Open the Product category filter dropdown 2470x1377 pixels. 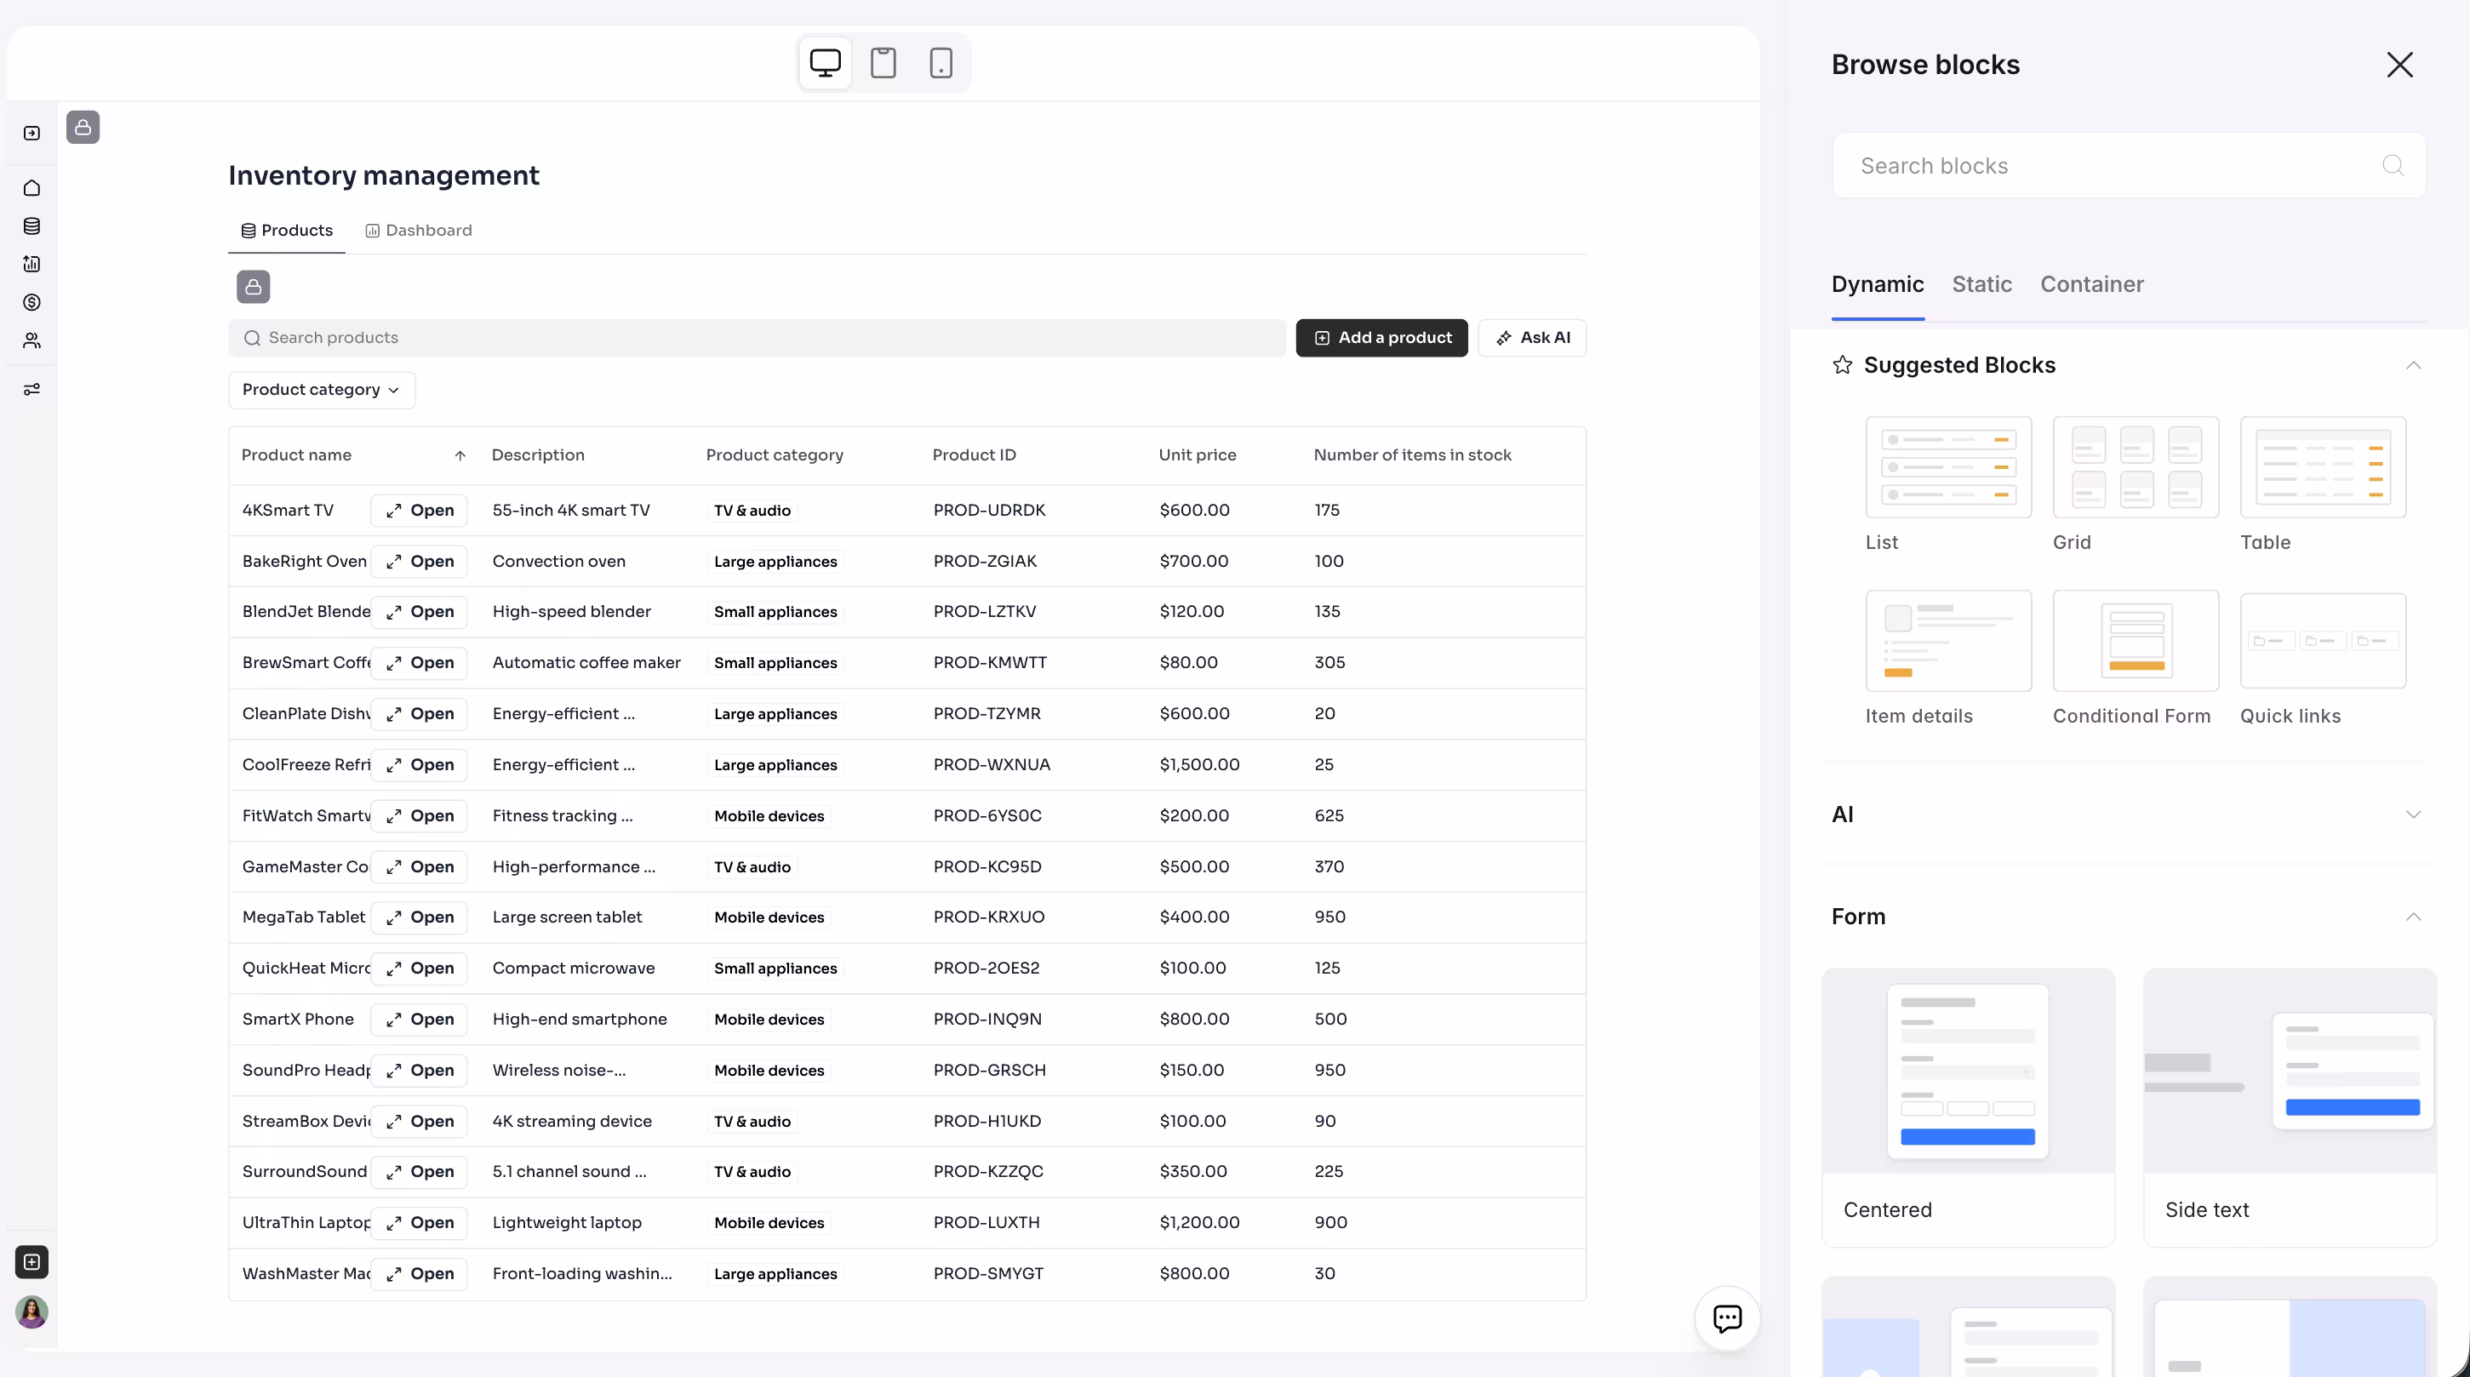click(x=321, y=391)
